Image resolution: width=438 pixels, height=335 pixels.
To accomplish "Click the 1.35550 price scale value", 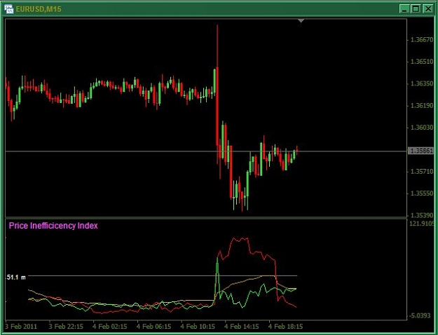I will 422,193.
